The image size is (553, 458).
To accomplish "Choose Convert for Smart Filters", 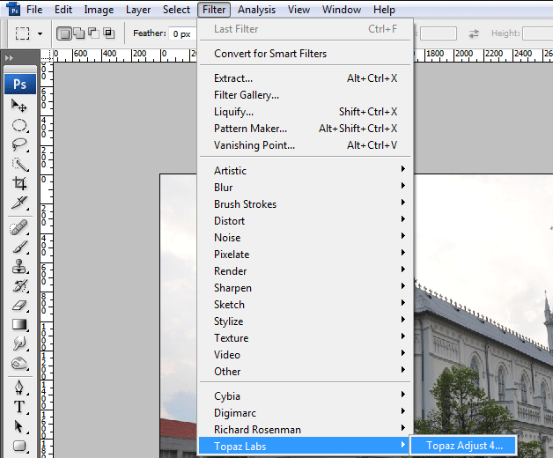I will 305,54.
